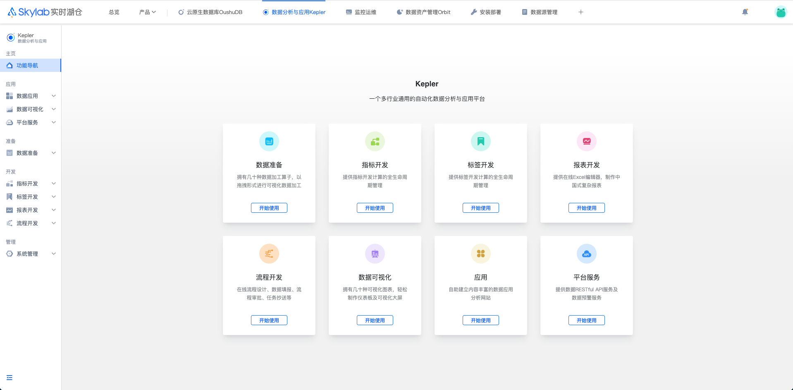Click the 数据可视化 sidebar icon

pos(10,109)
